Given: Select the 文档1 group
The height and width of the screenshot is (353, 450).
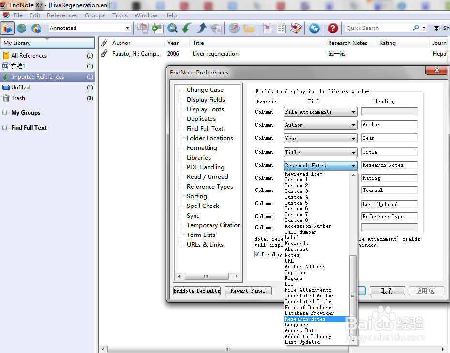Looking at the screenshot, I should [x=47, y=66].
